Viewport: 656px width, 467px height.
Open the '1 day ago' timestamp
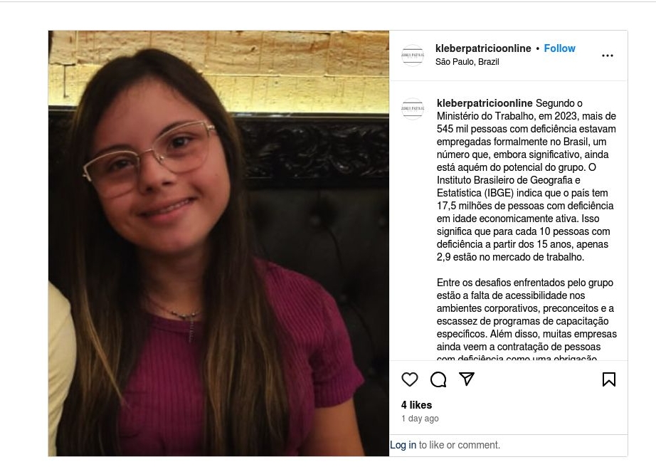tap(420, 419)
